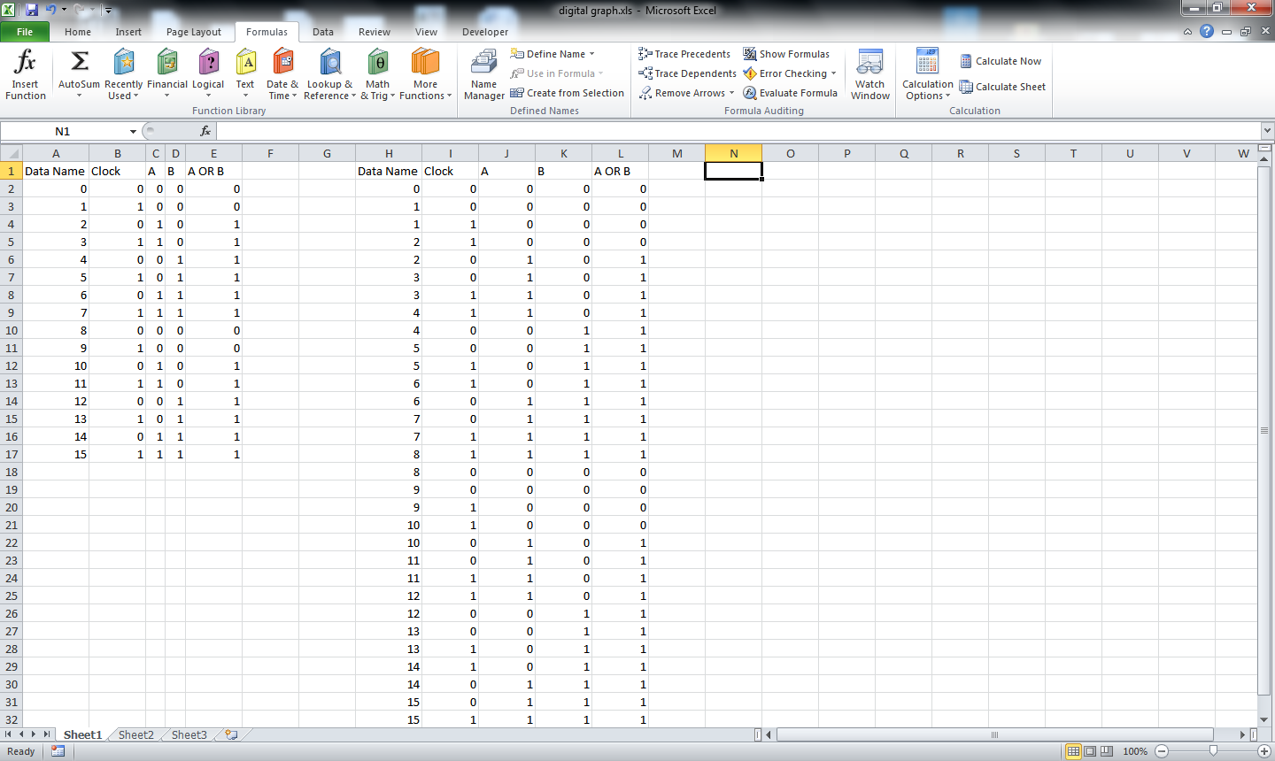1275x761 pixels.
Task: Expand the More Functions dropdown
Action: point(425,73)
